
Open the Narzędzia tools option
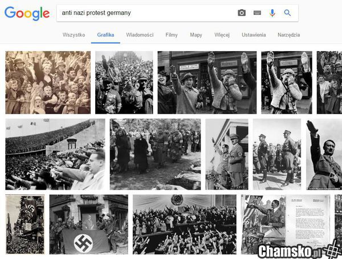click(288, 35)
